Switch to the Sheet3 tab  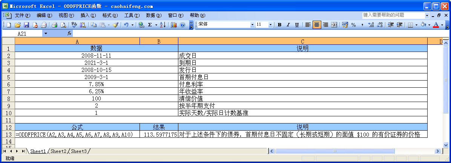(x=79, y=151)
